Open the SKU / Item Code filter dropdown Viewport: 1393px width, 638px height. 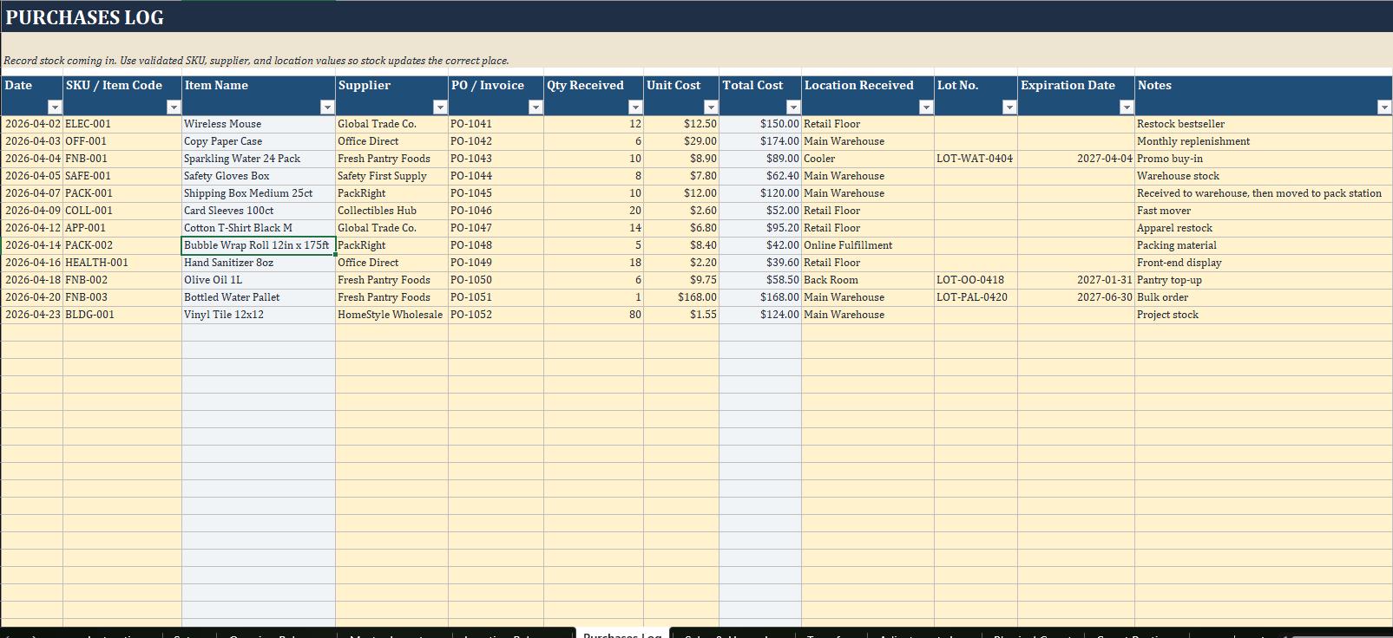(174, 107)
